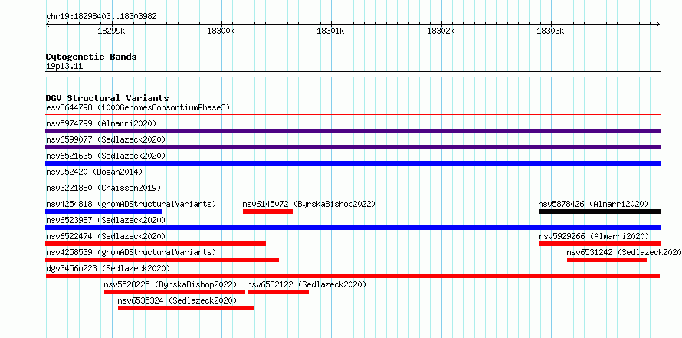Click the nsv5974799 (Almarri2020) label

[101, 123]
